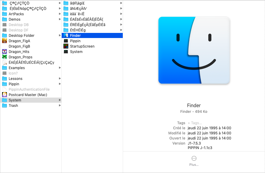This screenshot has width=265, height=173.
Task: Click the Plus... more actions button
Action: coord(194,161)
